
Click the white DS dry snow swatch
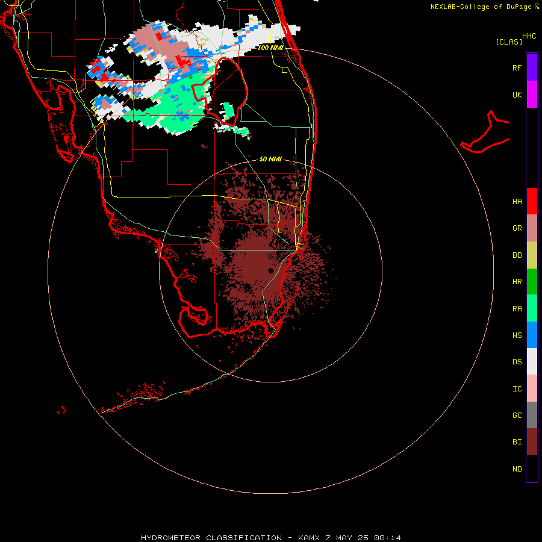532,361
